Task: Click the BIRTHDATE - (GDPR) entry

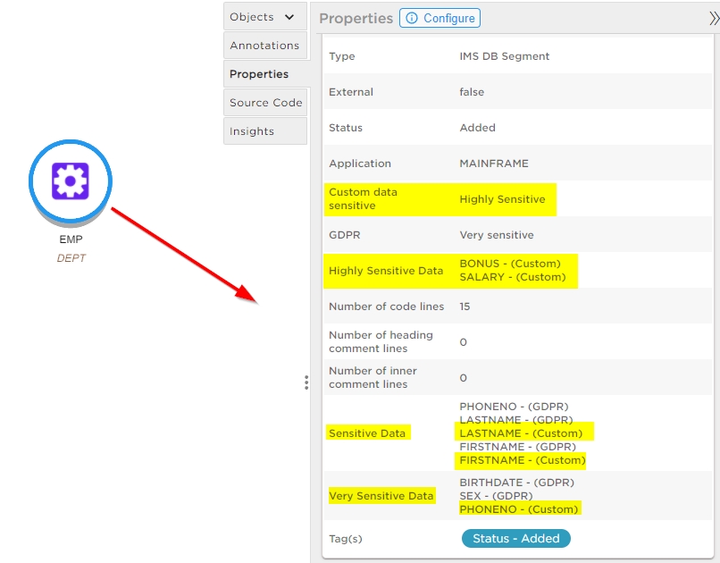Action: click(x=516, y=483)
